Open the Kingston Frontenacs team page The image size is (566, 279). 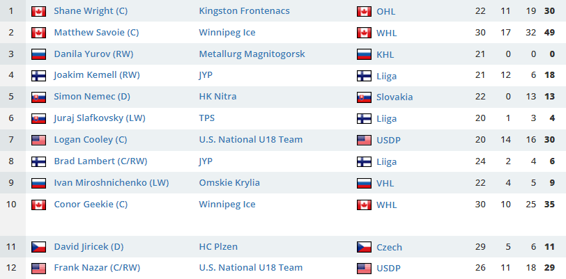[x=244, y=11]
